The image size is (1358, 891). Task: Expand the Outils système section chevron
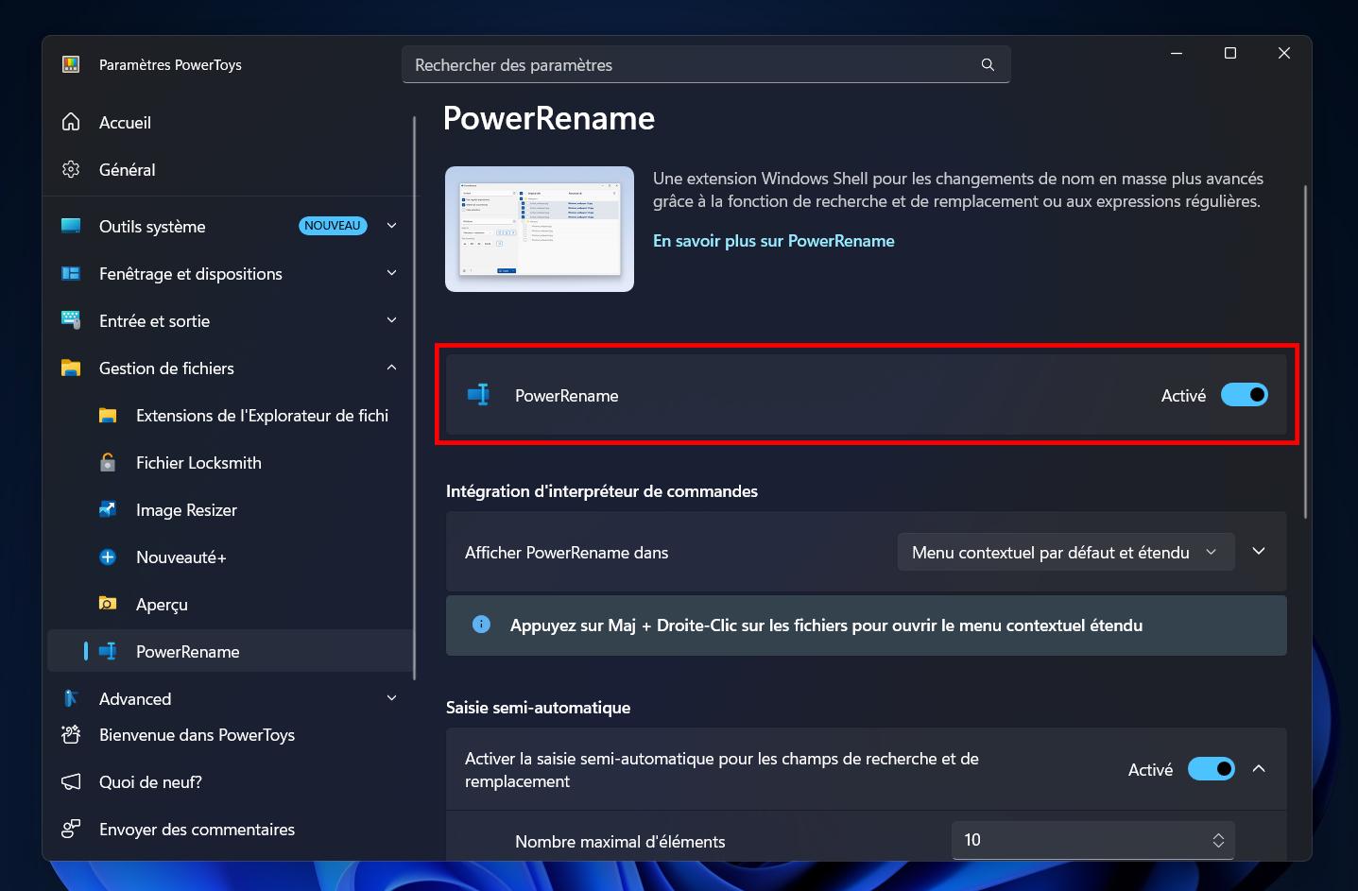point(391,226)
